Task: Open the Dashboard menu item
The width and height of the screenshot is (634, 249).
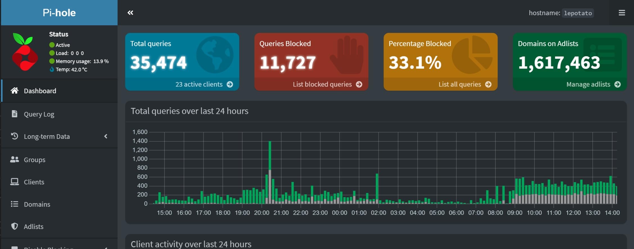Action: pyautogui.click(x=59, y=91)
